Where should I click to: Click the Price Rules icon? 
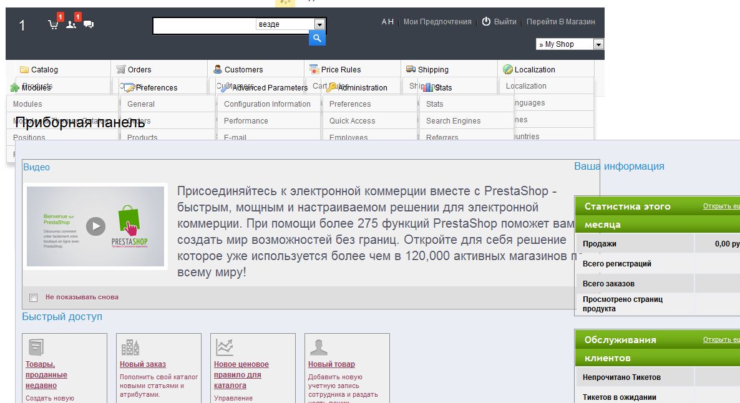tap(314, 69)
